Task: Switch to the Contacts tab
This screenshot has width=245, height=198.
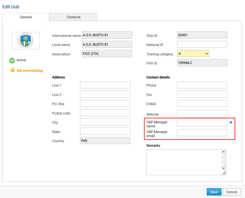Action: point(73,17)
